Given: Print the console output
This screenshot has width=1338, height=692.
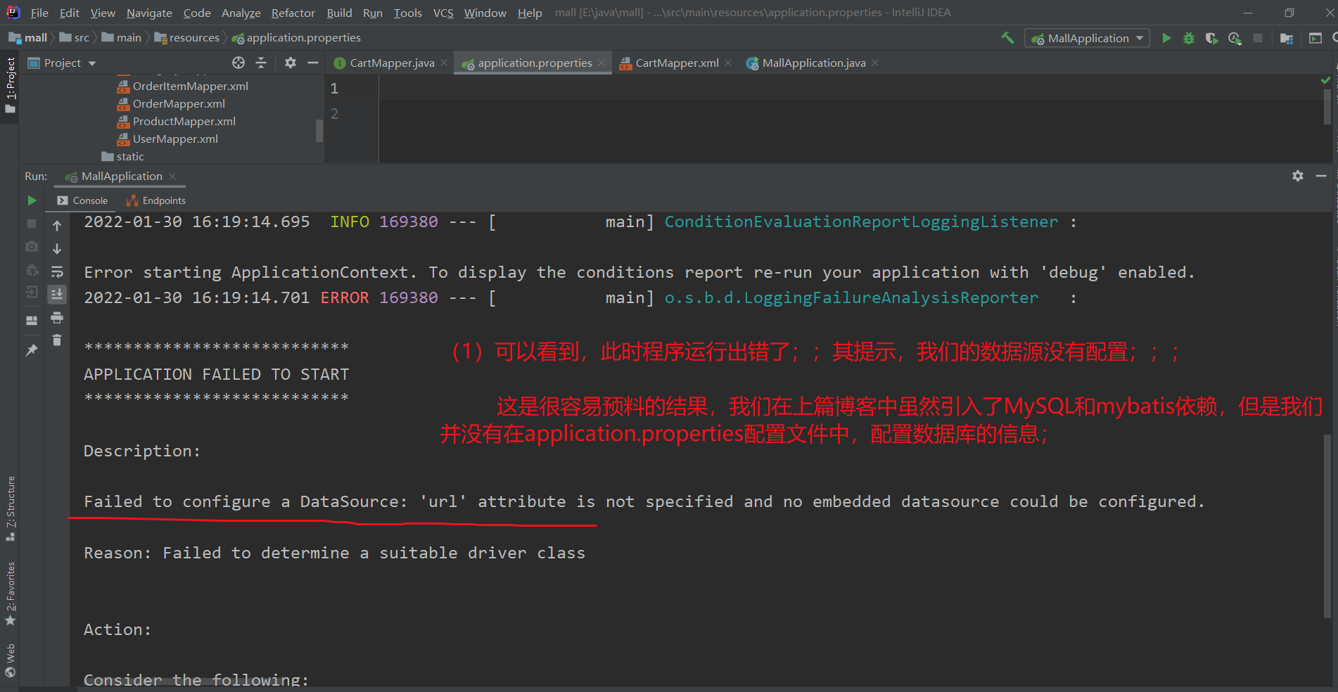Looking at the screenshot, I should coord(57,318).
